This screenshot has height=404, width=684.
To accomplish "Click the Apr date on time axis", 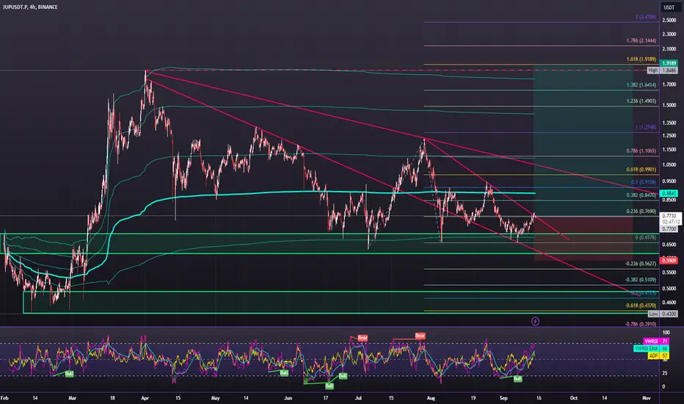I will tap(145, 398).
